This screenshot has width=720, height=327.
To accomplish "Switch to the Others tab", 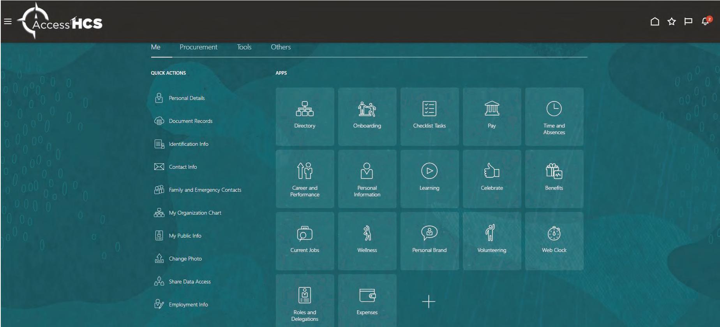I will tap(281, 47).
